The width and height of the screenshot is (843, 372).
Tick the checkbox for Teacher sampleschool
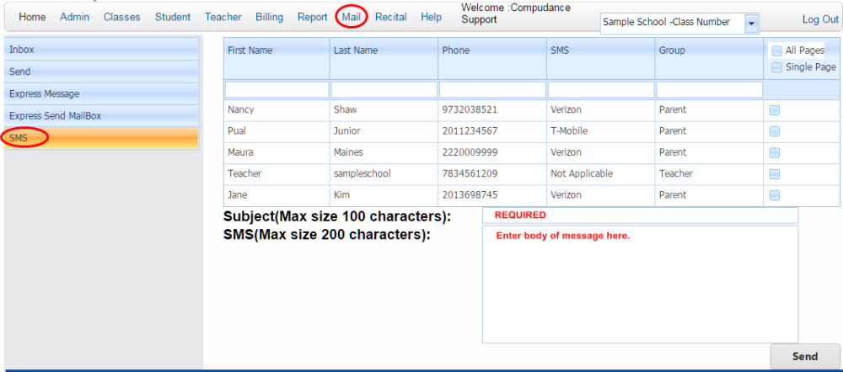tap(775, 174)
